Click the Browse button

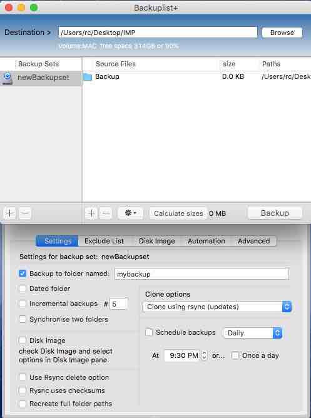[282, 33]
